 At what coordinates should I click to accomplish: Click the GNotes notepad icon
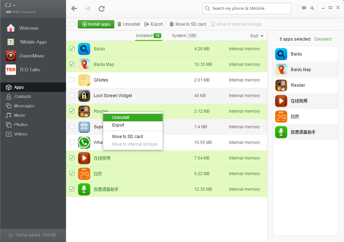coord(84,80)
